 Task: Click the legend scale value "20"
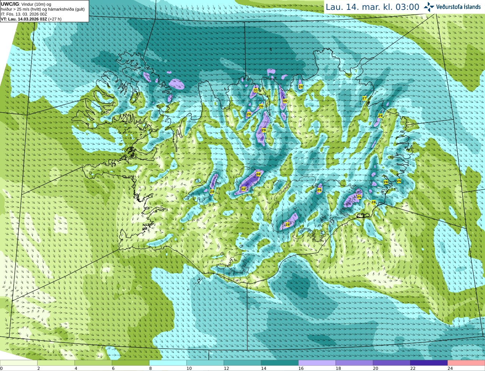[375, 368]
